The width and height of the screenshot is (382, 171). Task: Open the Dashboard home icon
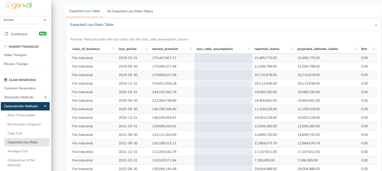point(6,34)
